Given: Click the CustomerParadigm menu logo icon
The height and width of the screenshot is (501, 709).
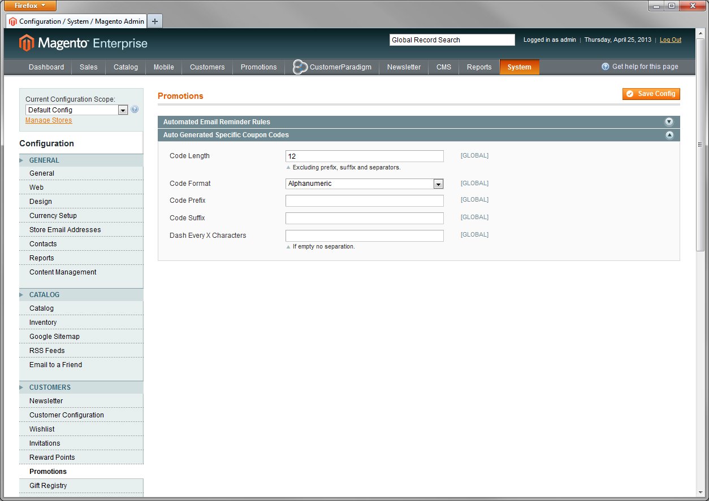Looking at the screenshot, I should click(300, 67).
